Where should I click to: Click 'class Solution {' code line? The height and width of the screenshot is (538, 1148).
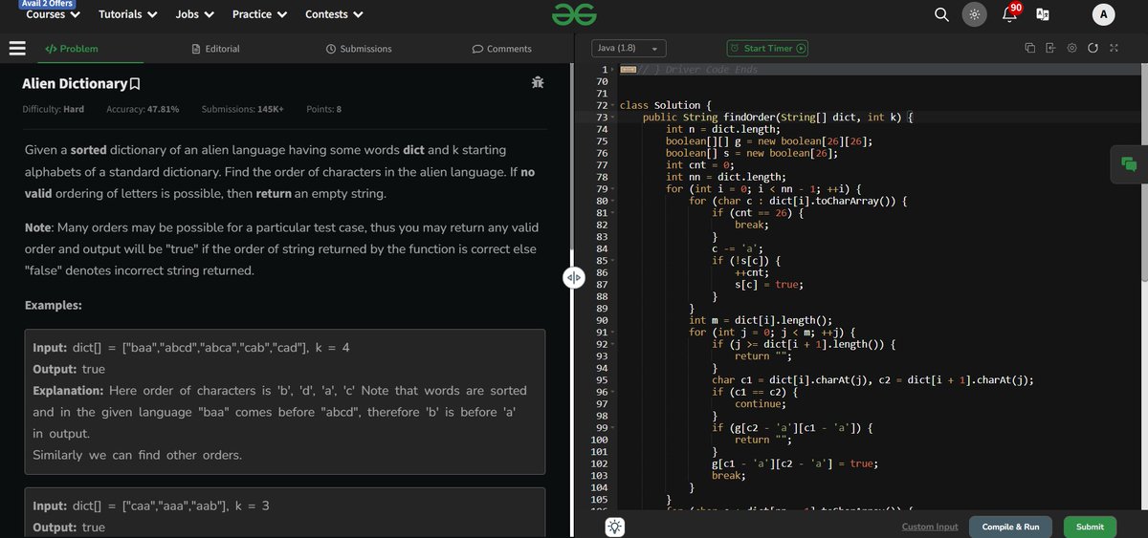(666, 105)
